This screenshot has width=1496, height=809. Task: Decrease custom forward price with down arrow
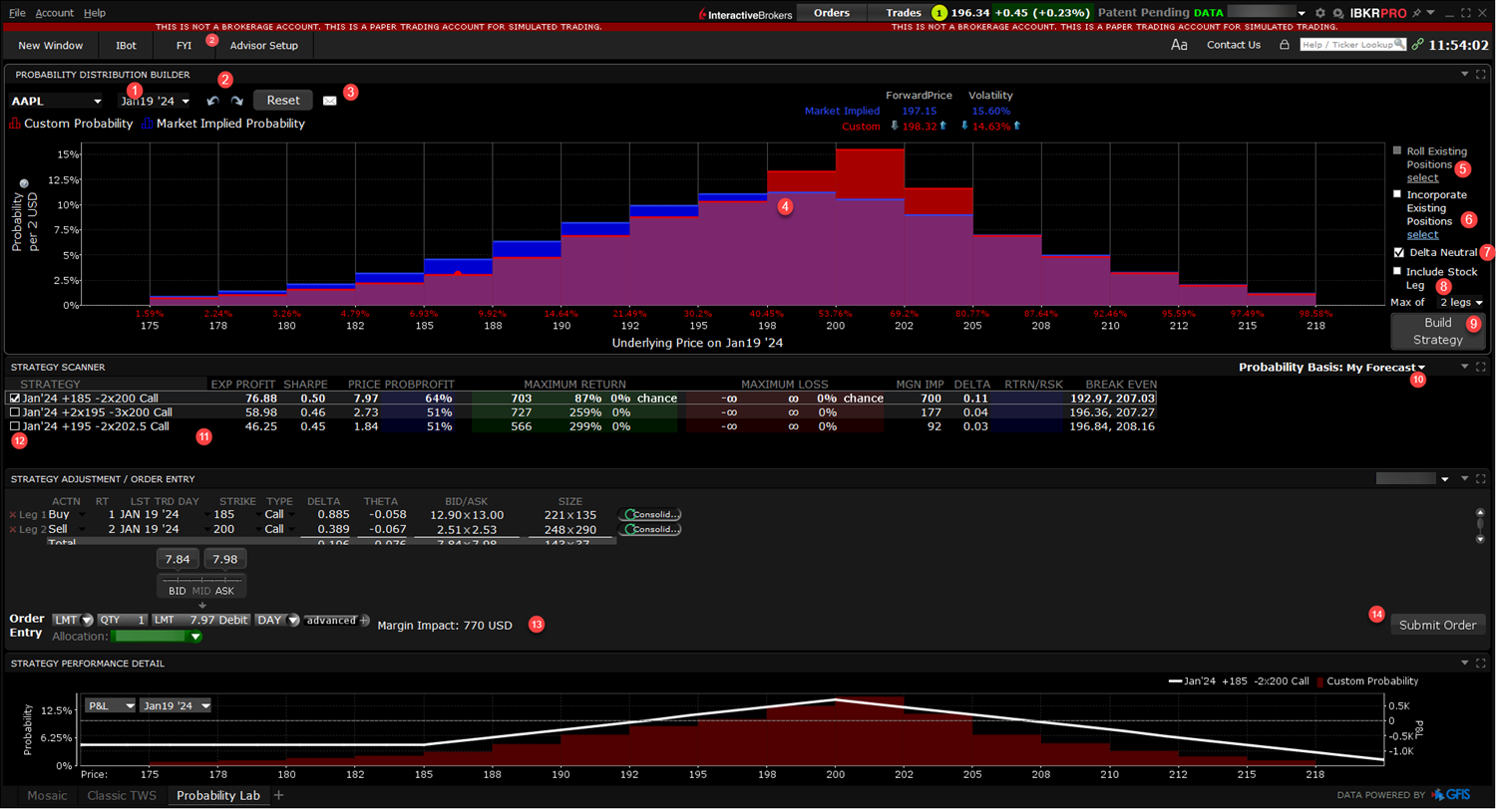[894, 127]
